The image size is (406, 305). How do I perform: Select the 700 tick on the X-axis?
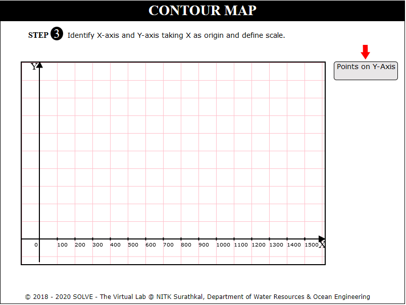[168, 245]
